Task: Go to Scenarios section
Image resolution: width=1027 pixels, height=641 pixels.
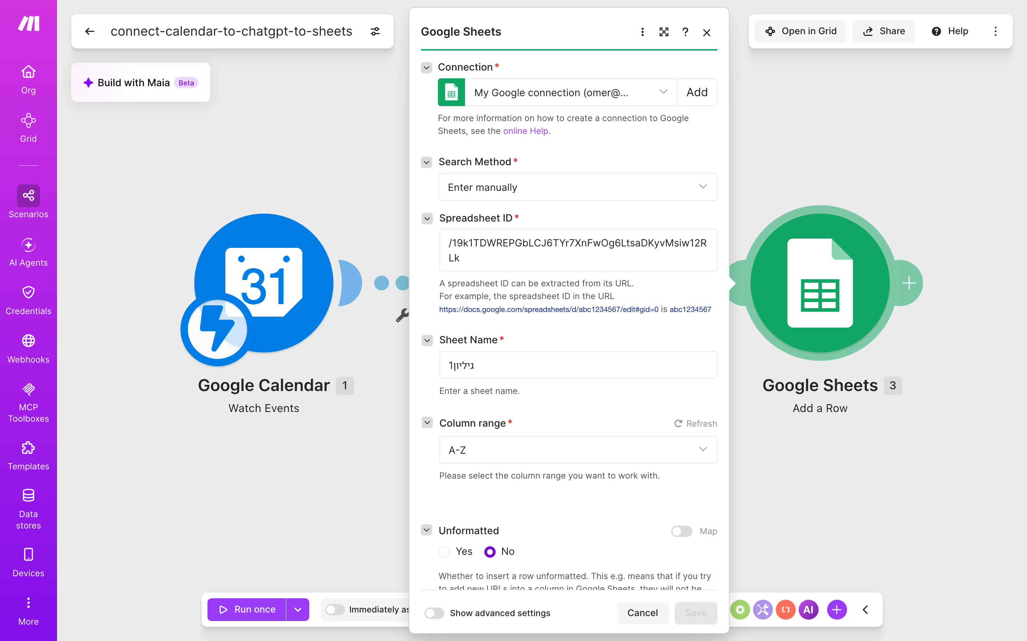Action: click(x=29, y=202)
